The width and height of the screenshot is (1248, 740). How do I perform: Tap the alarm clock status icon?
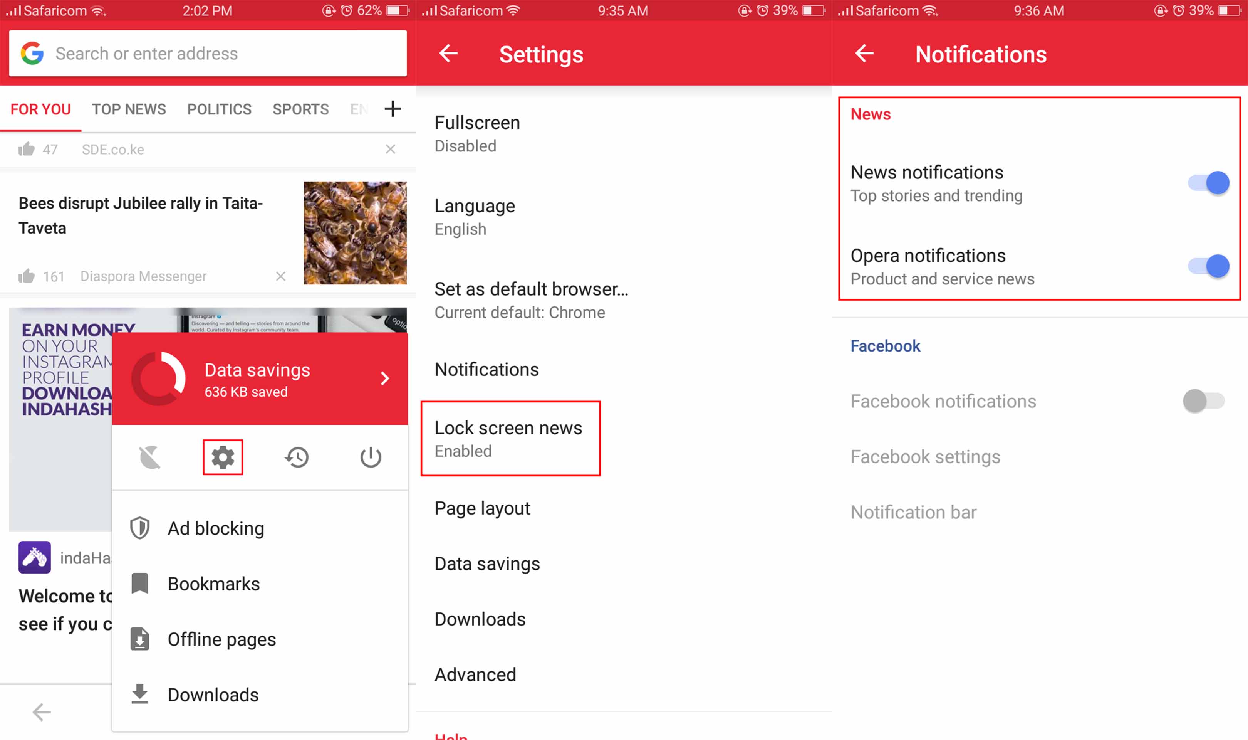(346, 10)
